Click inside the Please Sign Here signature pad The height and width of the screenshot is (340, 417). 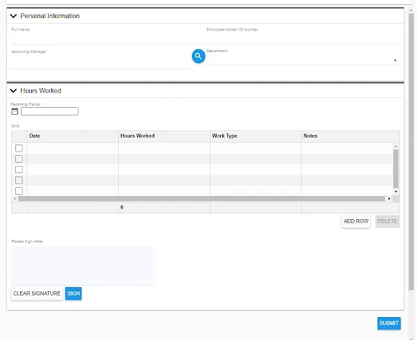(82, 266)
